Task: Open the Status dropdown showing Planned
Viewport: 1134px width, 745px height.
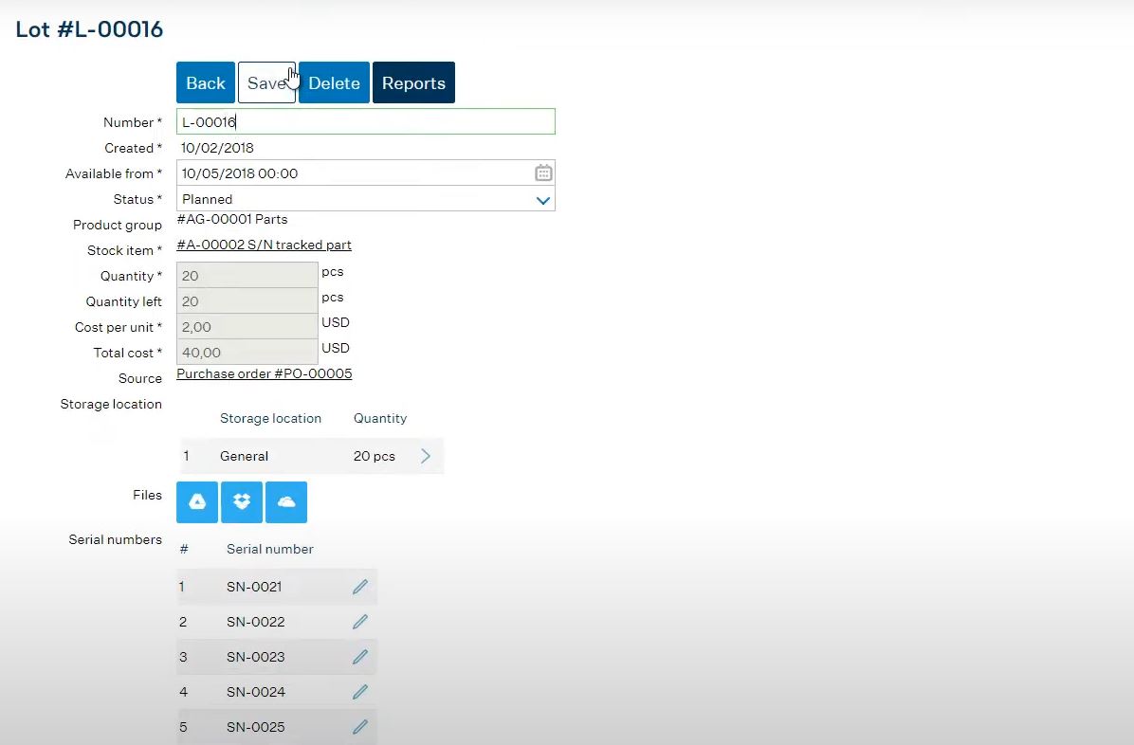Action: tap(365, 199)
